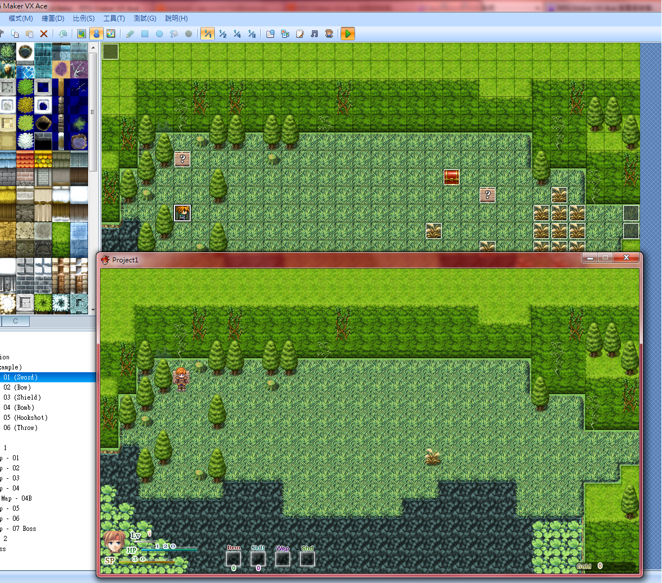Open the Character Generator icon

(329, 34)
